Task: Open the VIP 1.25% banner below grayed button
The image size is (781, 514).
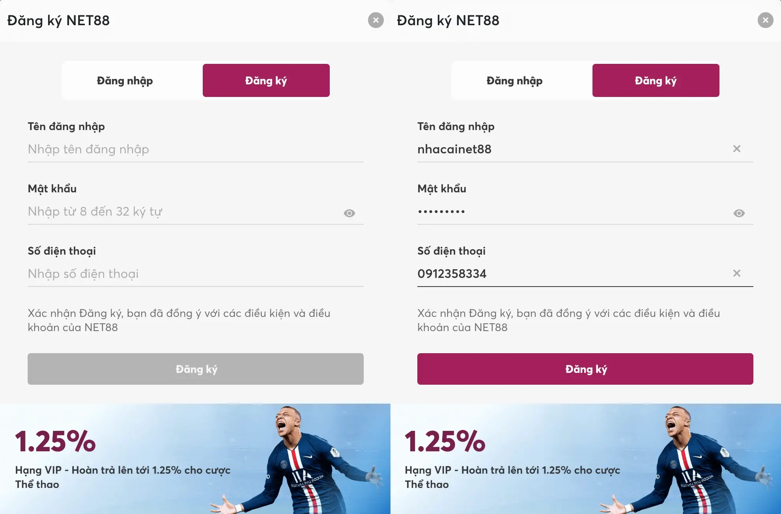Action: (195, 458)
